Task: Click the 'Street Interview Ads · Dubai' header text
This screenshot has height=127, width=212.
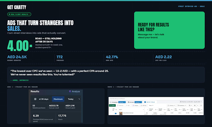Action: pos(191,6)
